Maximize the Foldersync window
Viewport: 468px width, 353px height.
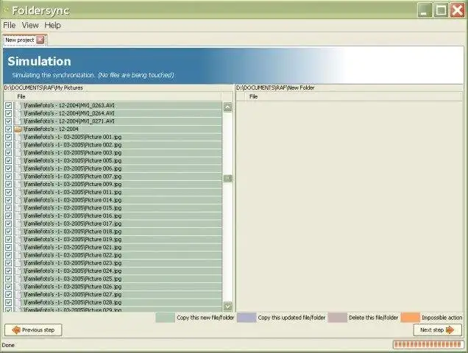(x=441, y=10)
